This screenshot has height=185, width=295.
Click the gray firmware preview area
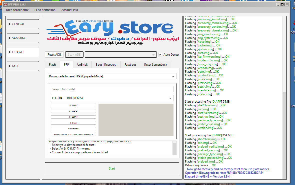pos(136,120)
